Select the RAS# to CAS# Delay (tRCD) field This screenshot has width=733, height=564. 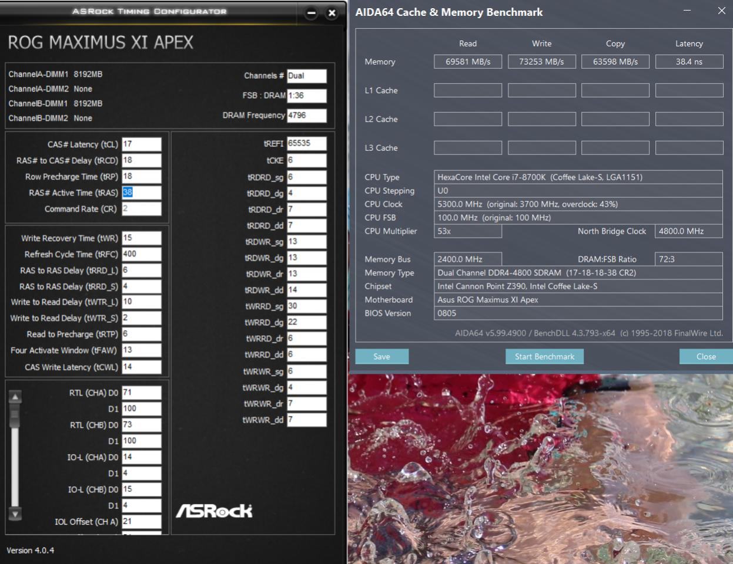[x=142, y=160]
